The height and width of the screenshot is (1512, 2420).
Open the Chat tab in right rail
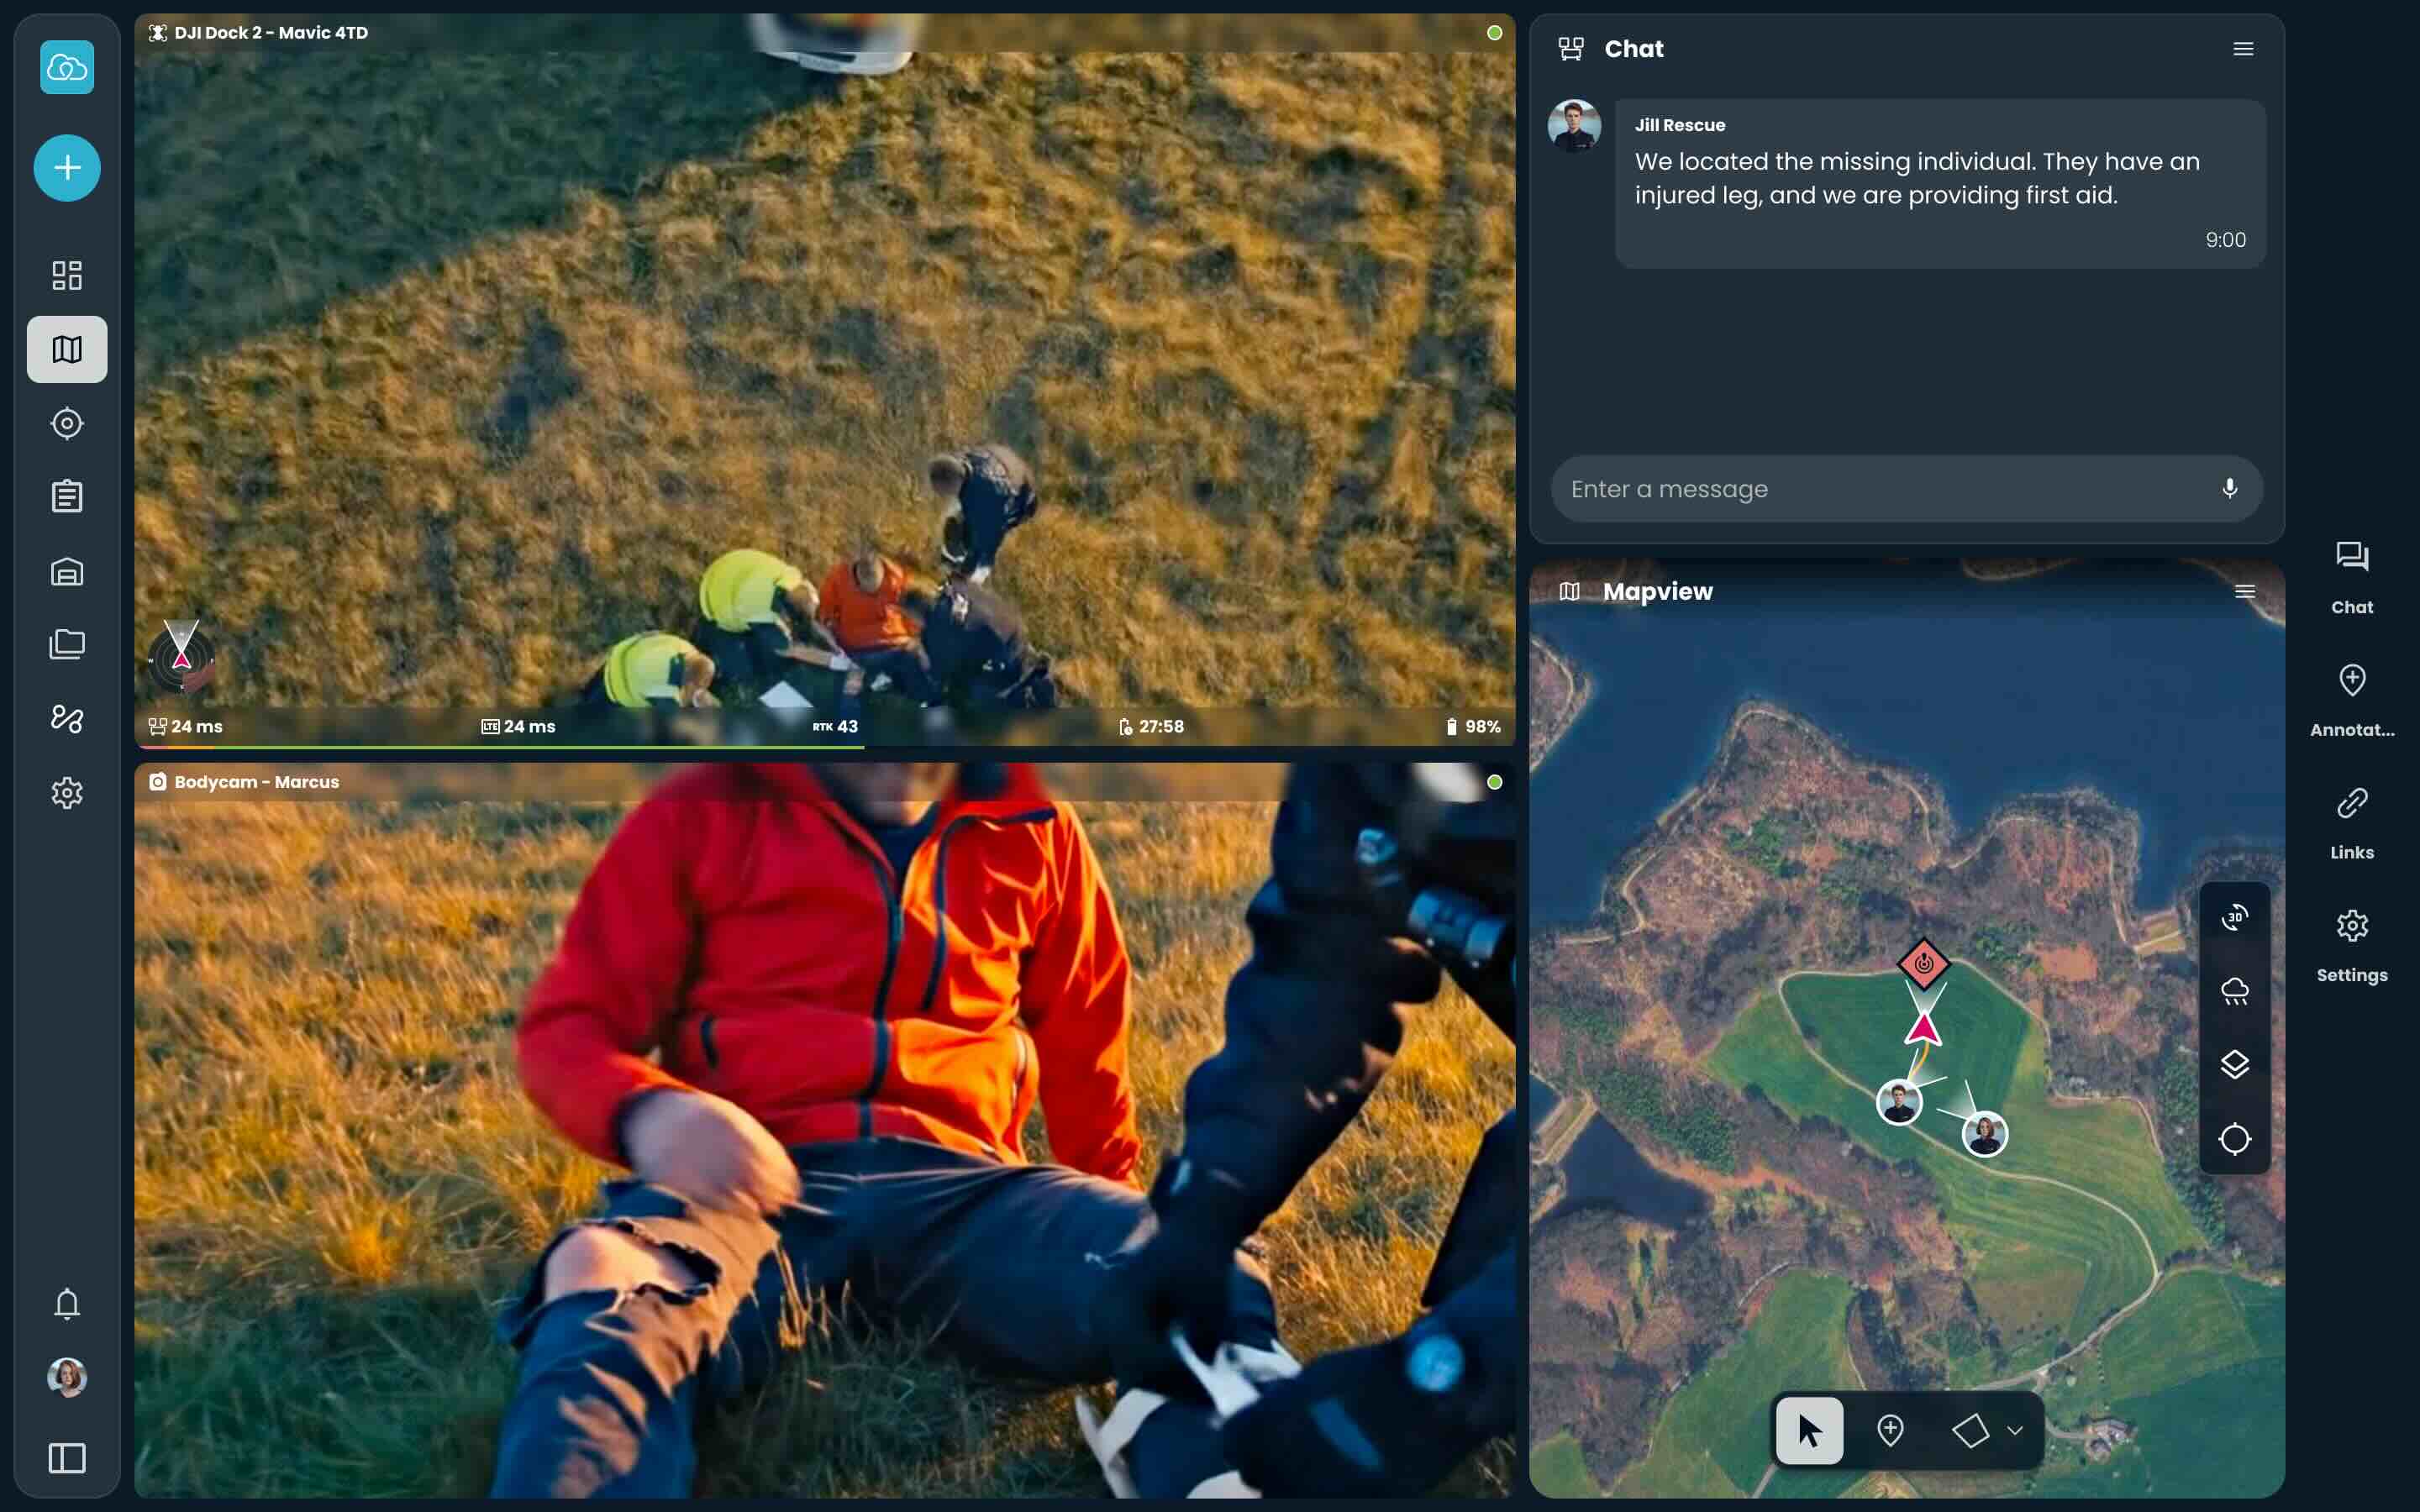[2352, 578]
